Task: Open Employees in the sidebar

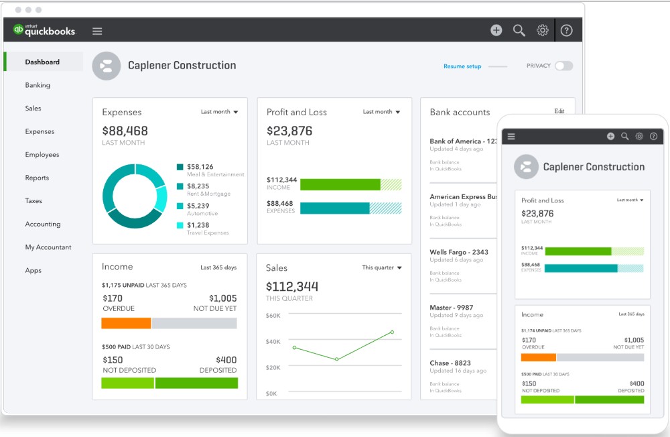Action: [42, 154]
